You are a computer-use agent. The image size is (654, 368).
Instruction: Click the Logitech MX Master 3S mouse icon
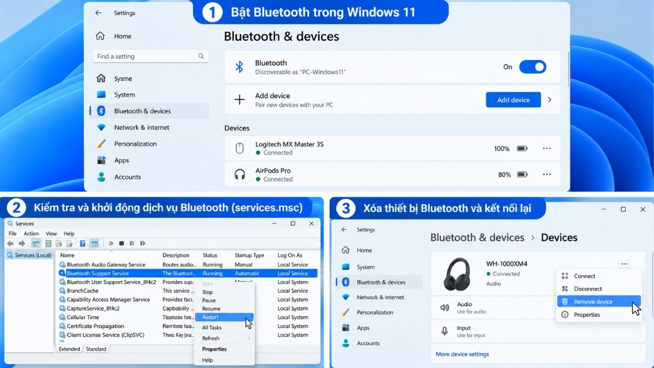tap(240, 148)
